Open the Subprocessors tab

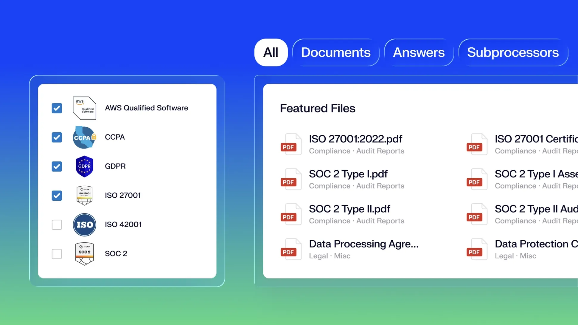click(512, 52)
